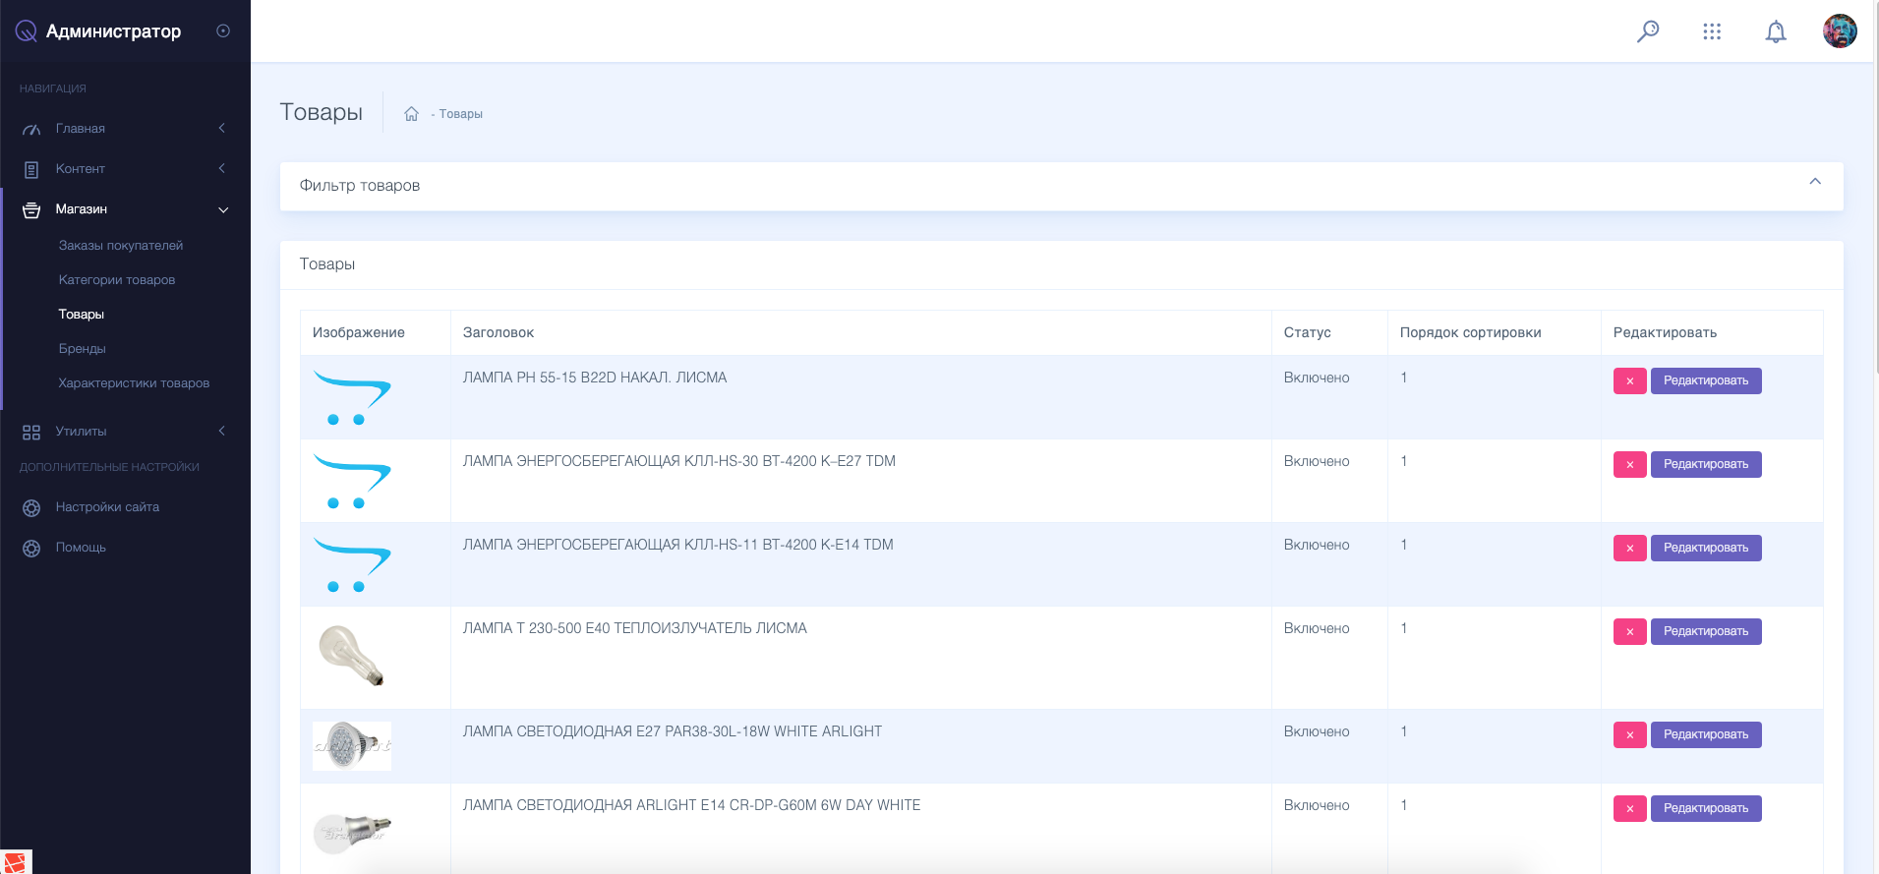Collapse the Фильтр товаров panel

point(1815,182)
